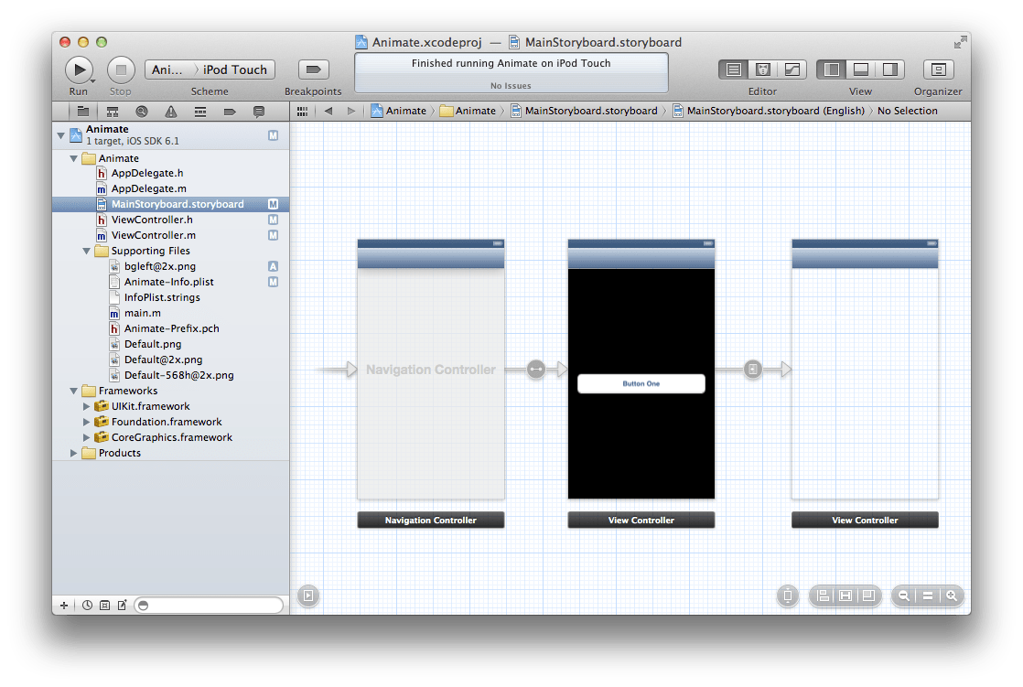Collapse the Animate project root
The width and height of the screenshot is (1023, 687).
click(60, 135)
